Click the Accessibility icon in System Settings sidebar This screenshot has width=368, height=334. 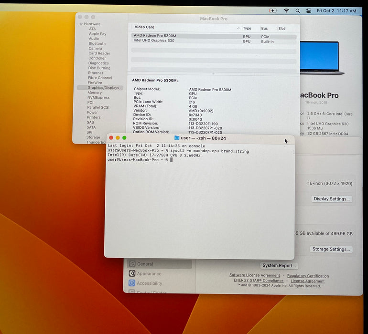click(131, 283)
